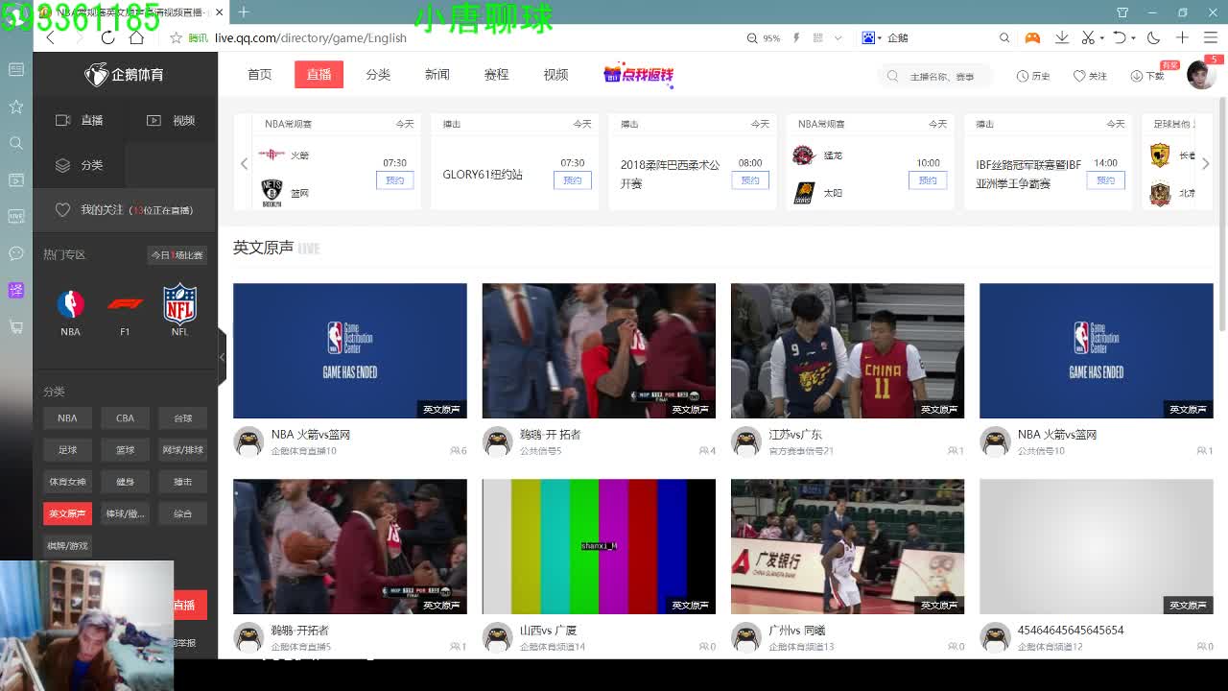This screenshot has height=691, width=1228.
Task: Go to the 首页 nav tab
Action: (259, 74)
